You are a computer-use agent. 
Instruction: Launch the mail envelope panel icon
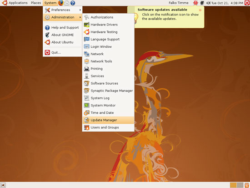coord(67,3)
